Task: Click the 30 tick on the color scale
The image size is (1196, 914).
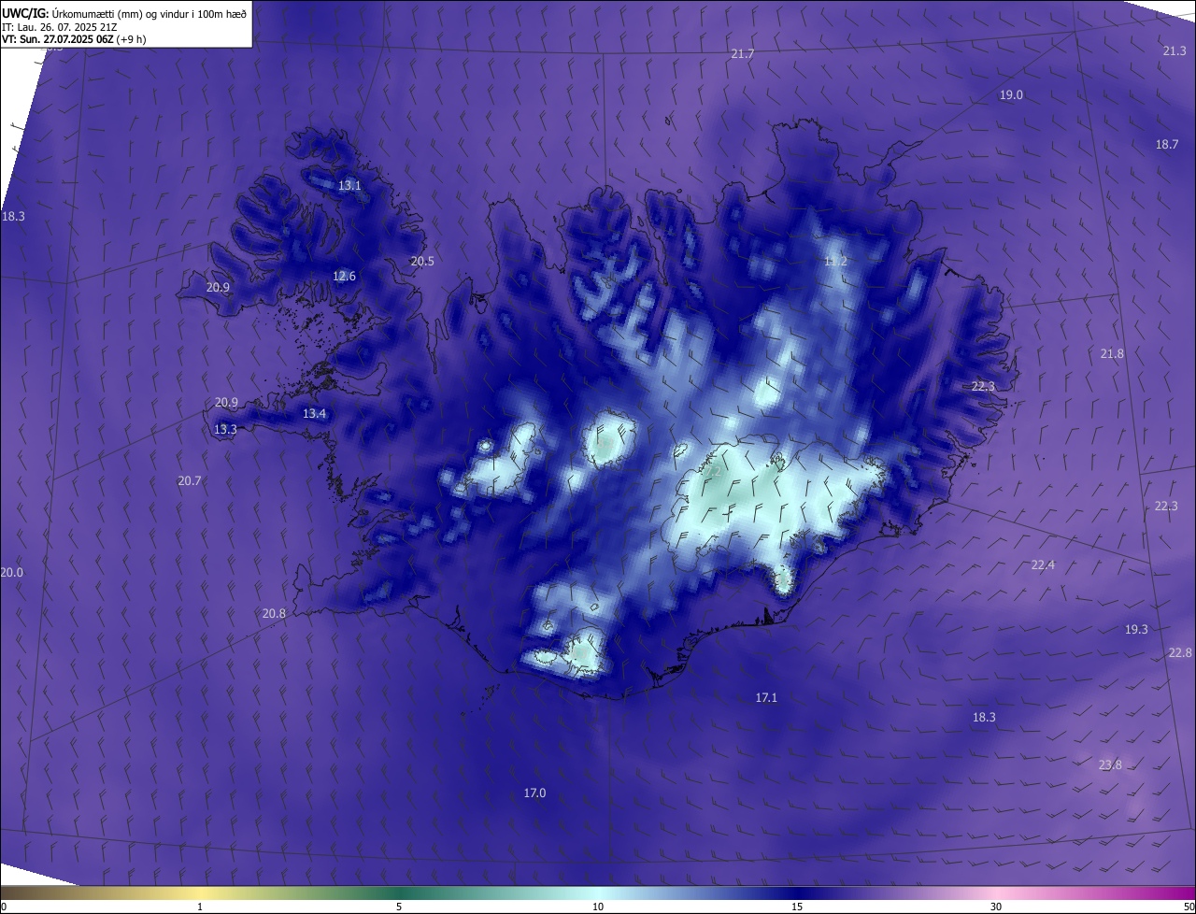Action: 996,907
